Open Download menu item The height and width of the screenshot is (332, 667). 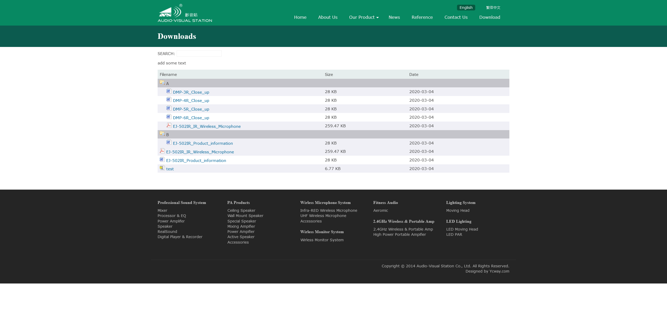click(490, 17)
